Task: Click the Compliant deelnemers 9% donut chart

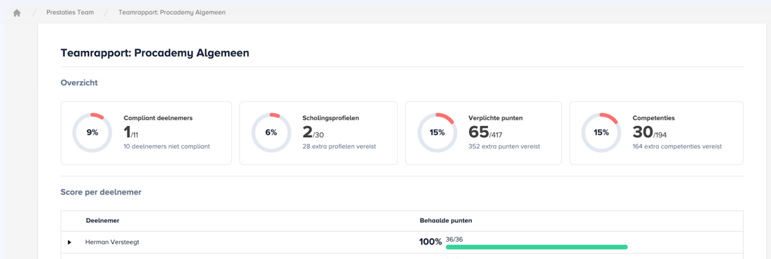Action: click(92, 132)
